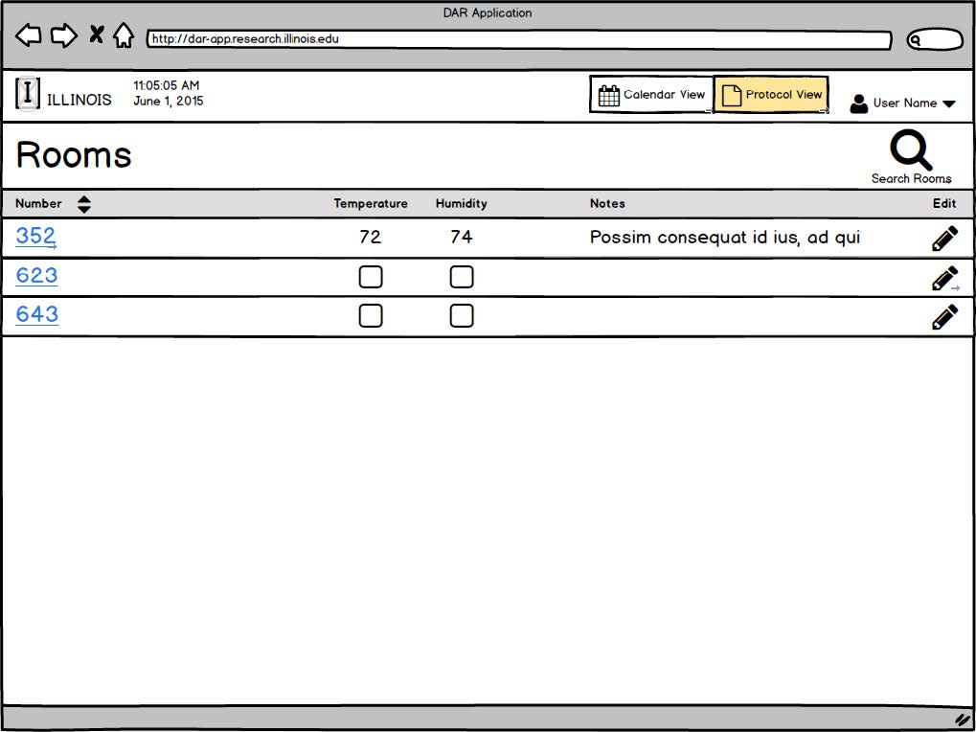Click temperature value 72 in room 352
976x732 pixels.
pyautogui.click(x=371, y=238)
